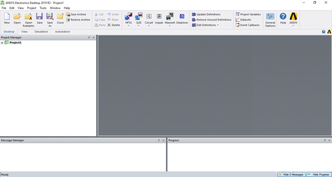The height and width of the screenshot is (177, 332).
Task: Expand the Circuit dropdown arrow
Action: 149,26
